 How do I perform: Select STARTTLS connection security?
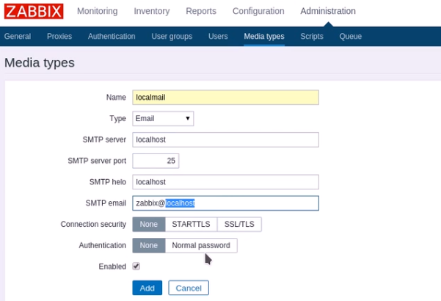[x=191, y=224]
